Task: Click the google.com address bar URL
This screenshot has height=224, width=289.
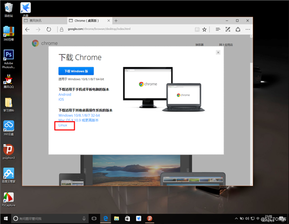Action: [99, 29]
